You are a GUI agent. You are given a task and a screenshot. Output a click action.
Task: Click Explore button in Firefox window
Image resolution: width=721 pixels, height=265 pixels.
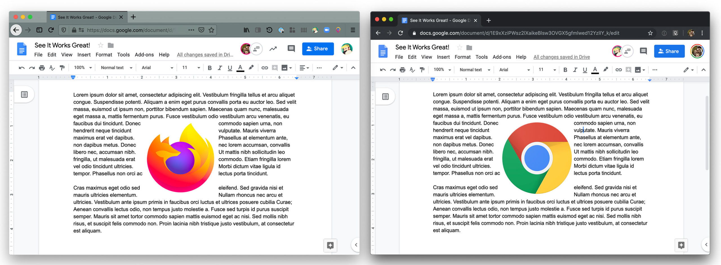tap(330, 245)
